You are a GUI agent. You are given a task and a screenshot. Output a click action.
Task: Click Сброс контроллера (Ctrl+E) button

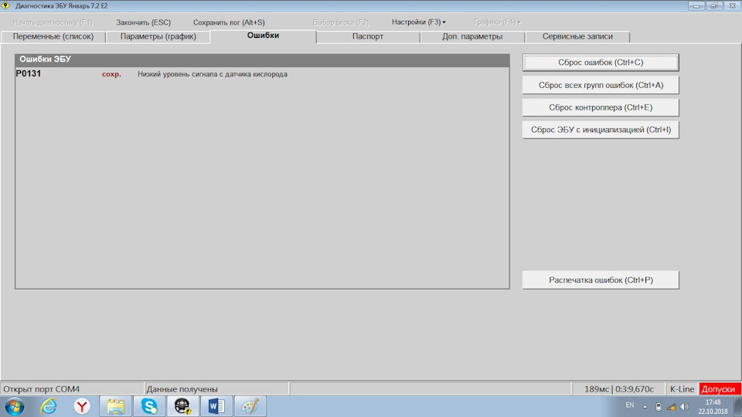[601, 107]
